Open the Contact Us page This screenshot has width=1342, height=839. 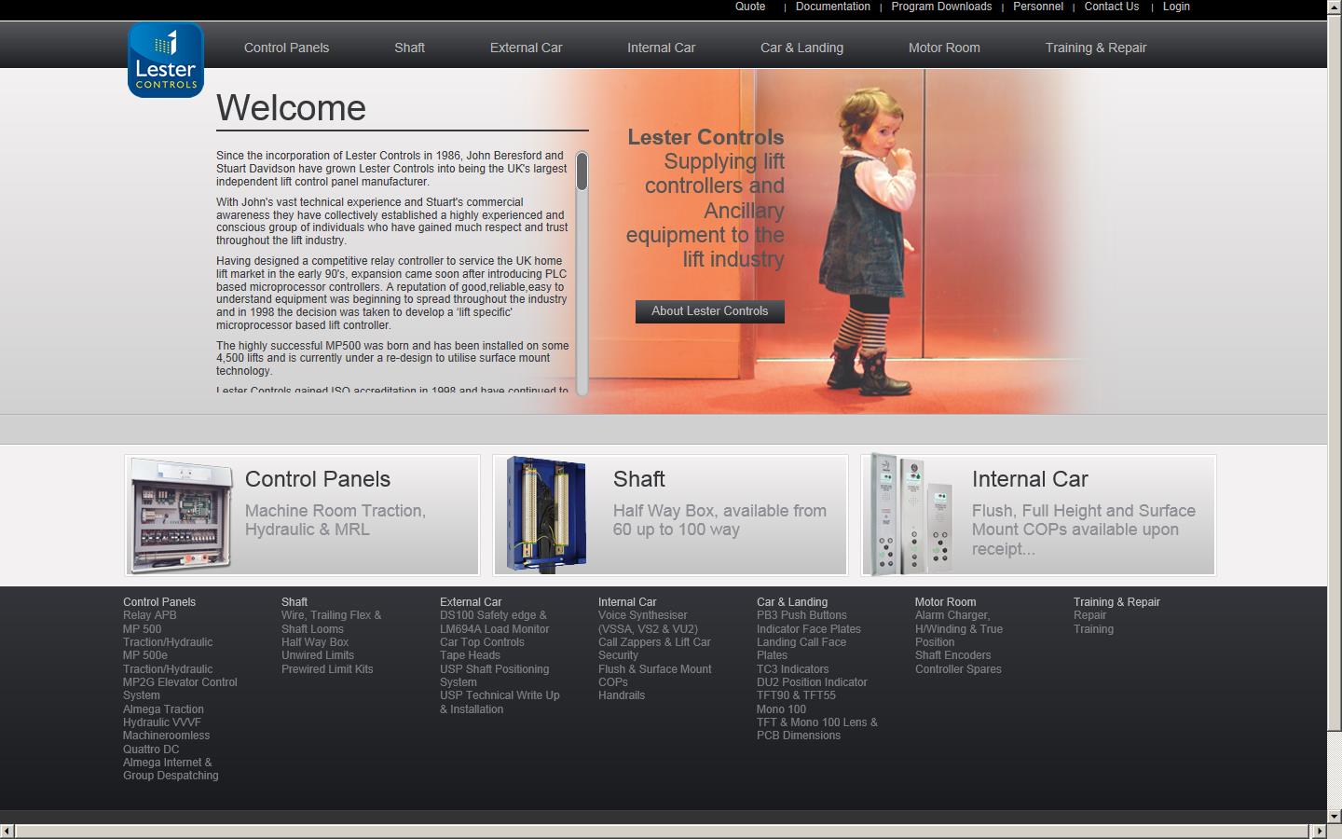pos(1111,7)
